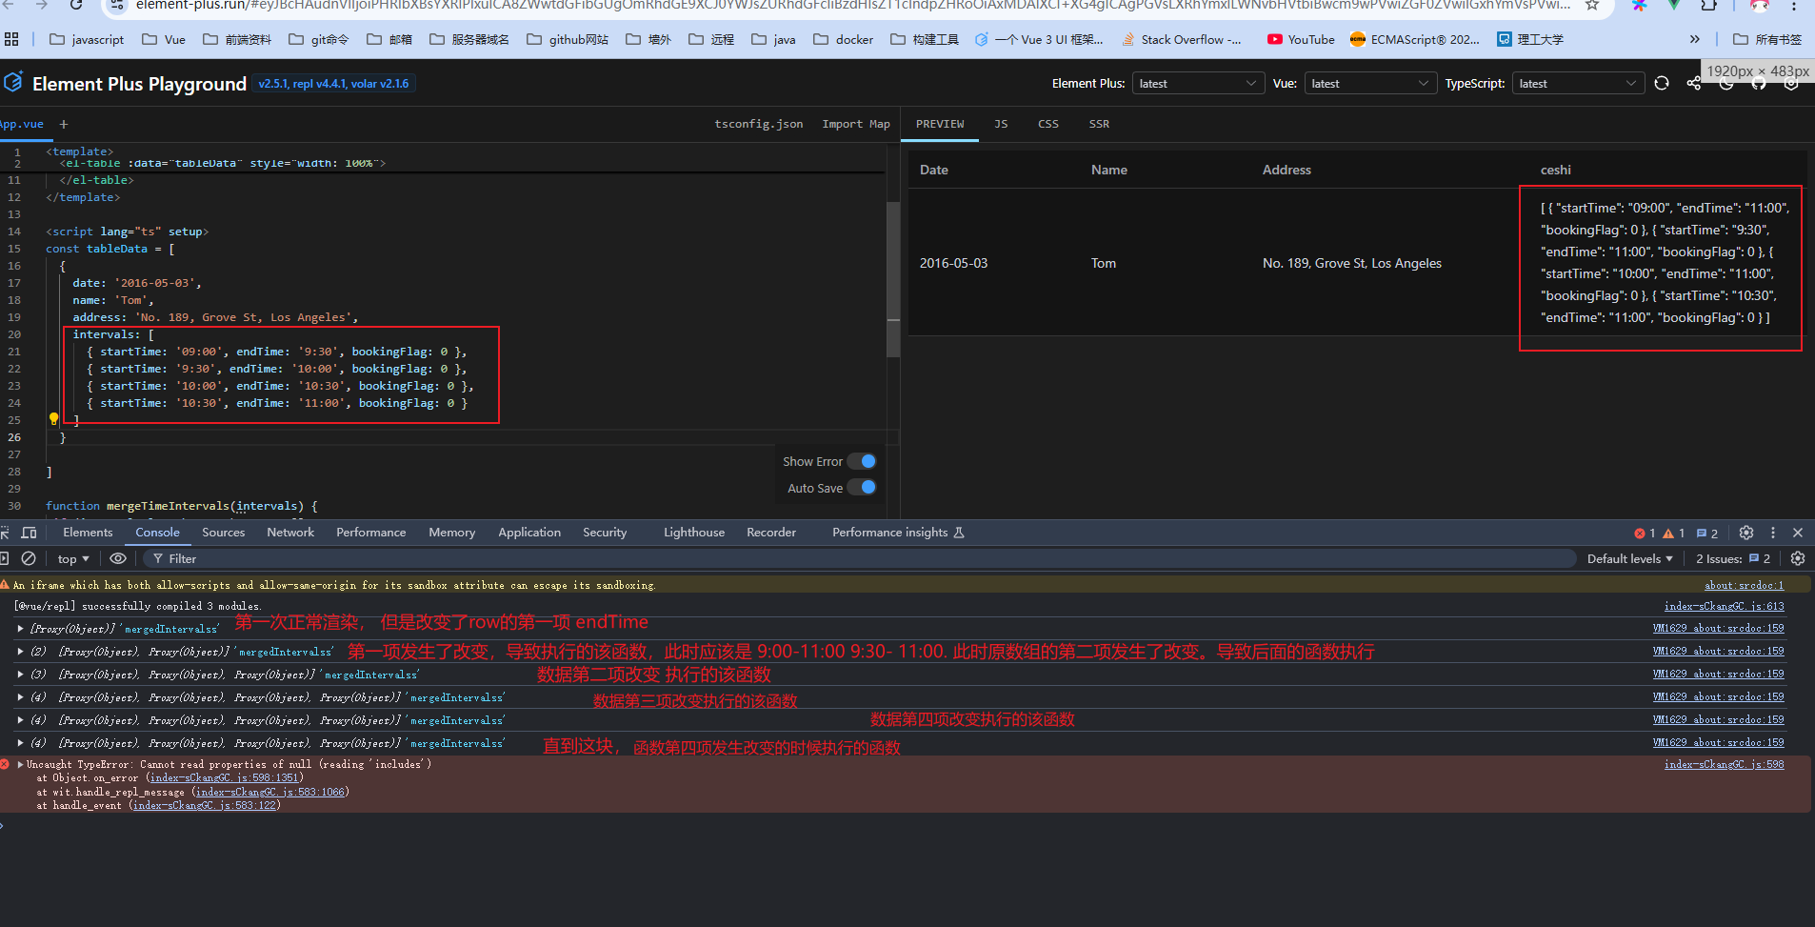Click the index-sCkangGC.js:598:1351 stack link
Image resolution: width=1815 pixels, height=927 pixels.
224,778
